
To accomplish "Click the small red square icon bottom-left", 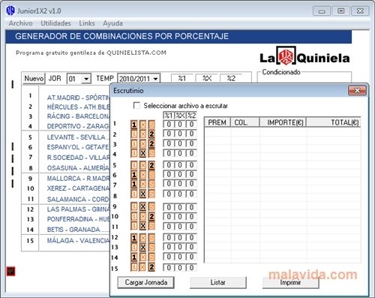I will (10, 271).
